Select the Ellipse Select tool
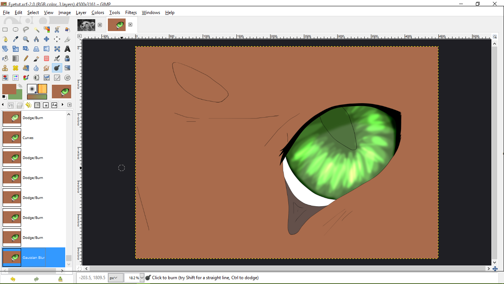 click(16, 30)
